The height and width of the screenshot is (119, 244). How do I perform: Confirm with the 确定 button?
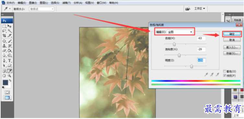point(232,34)
